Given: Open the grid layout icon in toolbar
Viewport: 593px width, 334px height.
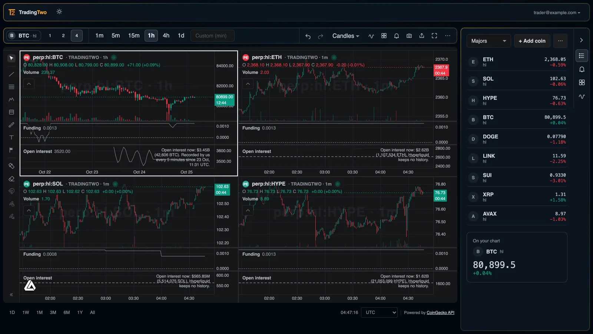Looking at the screenshot, I should 384,36.
